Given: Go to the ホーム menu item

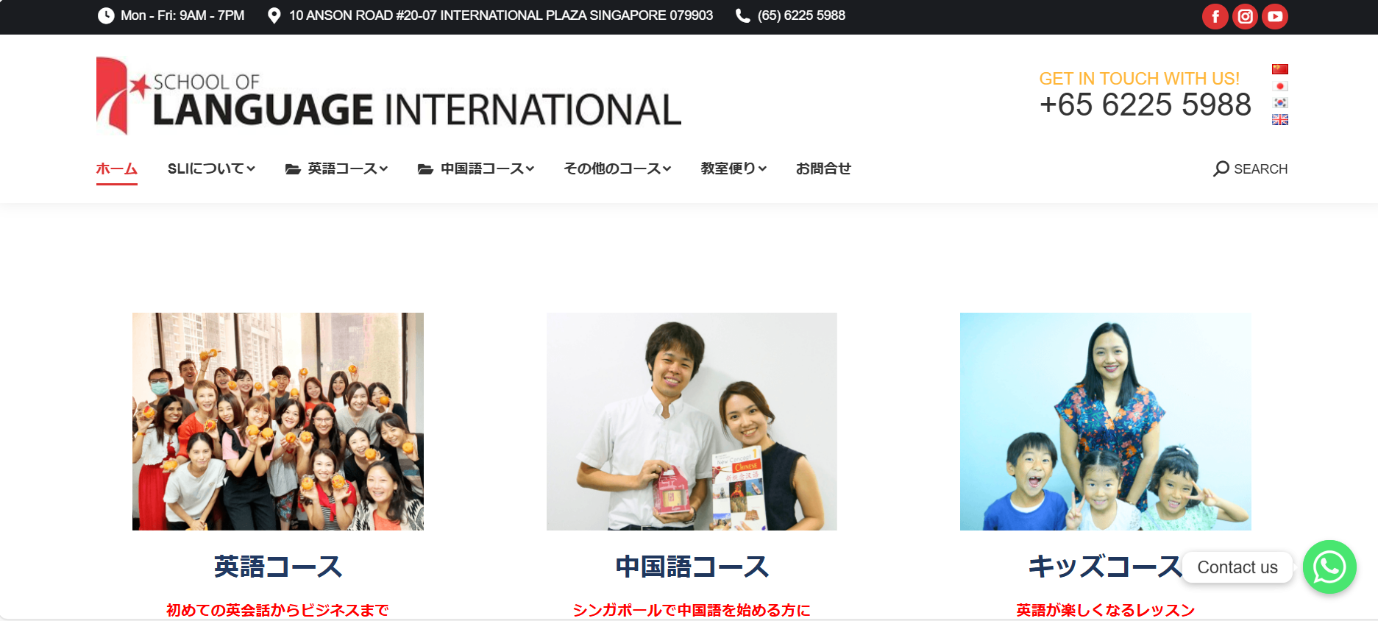Looking at the screenshot, I should coord(116,168).
